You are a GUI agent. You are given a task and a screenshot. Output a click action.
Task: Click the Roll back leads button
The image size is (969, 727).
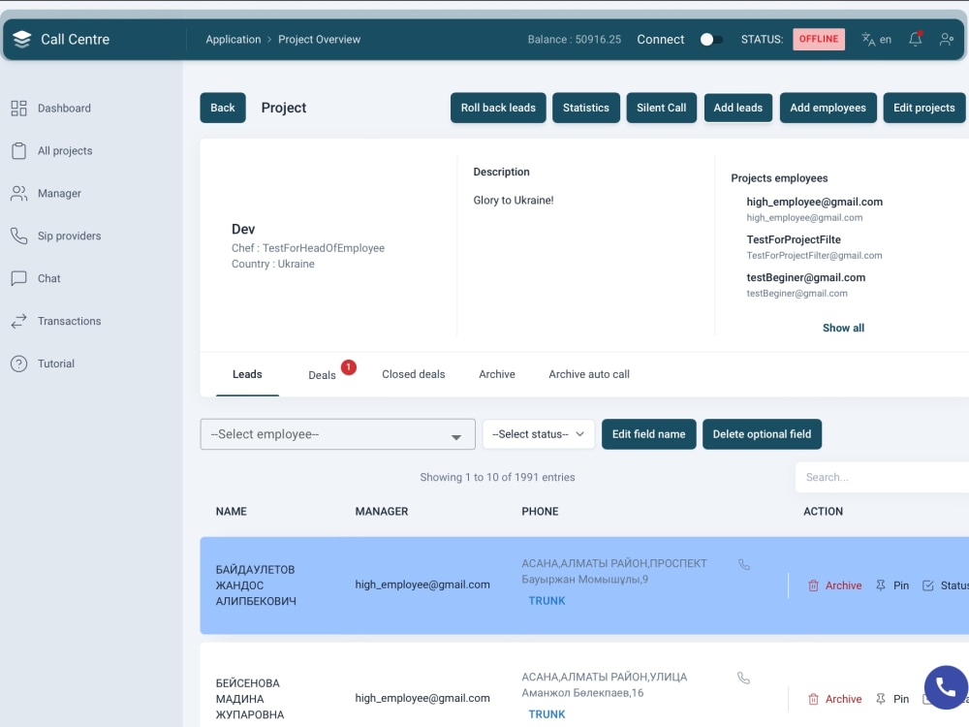coord(498,108)
